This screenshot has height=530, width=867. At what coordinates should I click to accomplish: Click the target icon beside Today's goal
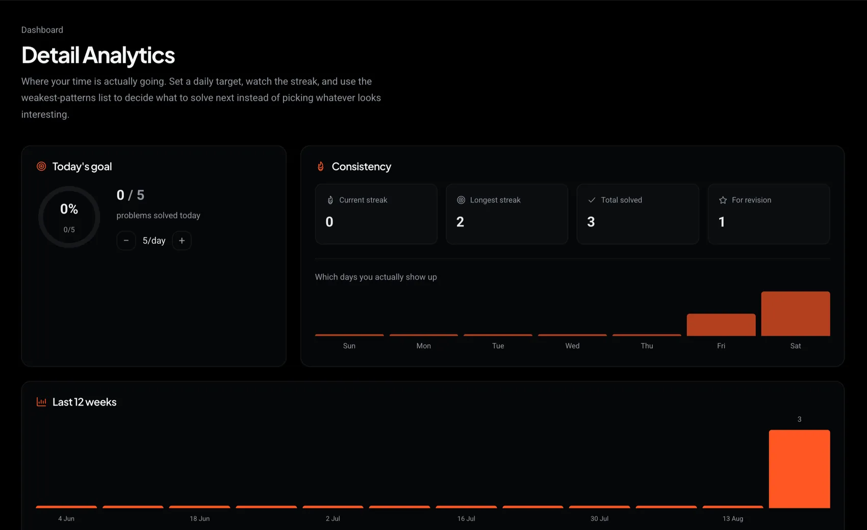tap(41, 166)
